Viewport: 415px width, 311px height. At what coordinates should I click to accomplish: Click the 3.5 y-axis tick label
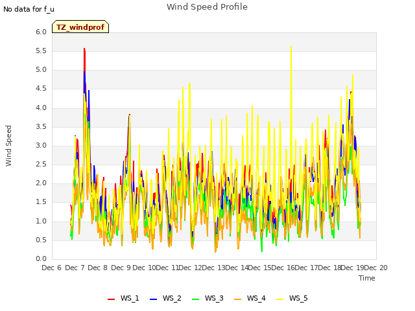41,127
